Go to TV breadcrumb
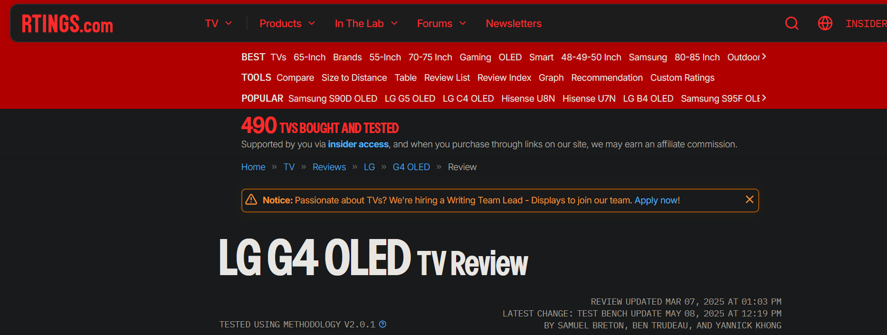This screenshot has width=887, height=335. click(x=289, y=167)
